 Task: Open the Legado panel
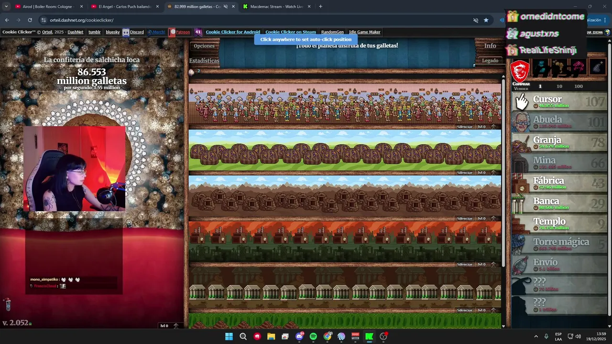pyautogui.click(x=490, y=61)
